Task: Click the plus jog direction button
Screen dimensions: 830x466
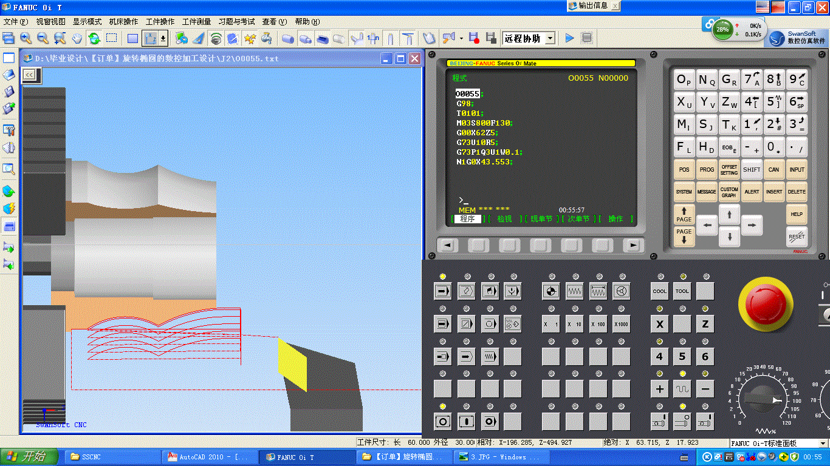Action: [x=659, y=389]
